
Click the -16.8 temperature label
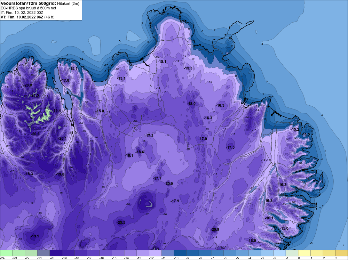(268, 201)
